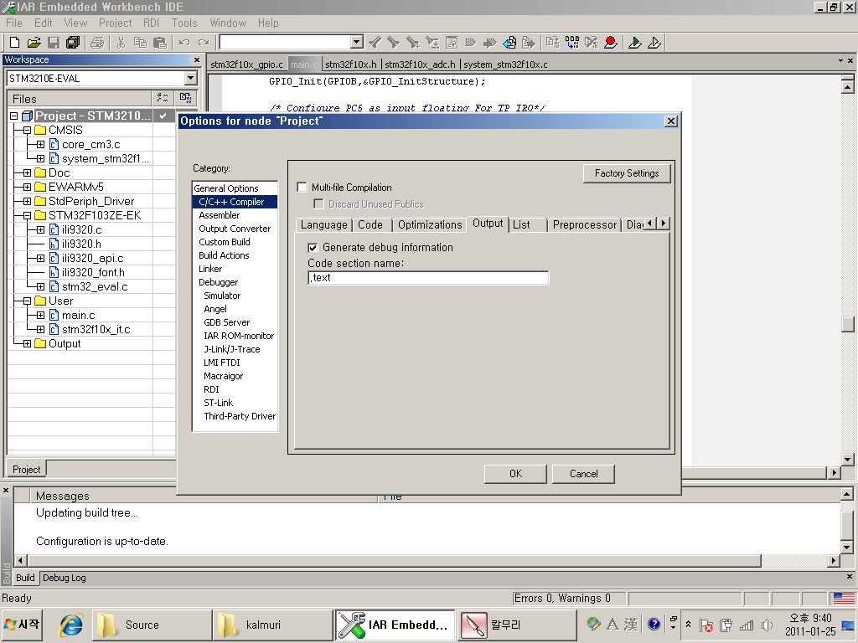
Task: Expand the StdPeriph_Driver folder node
Action: pyautogui.click(x=27, y=201)
